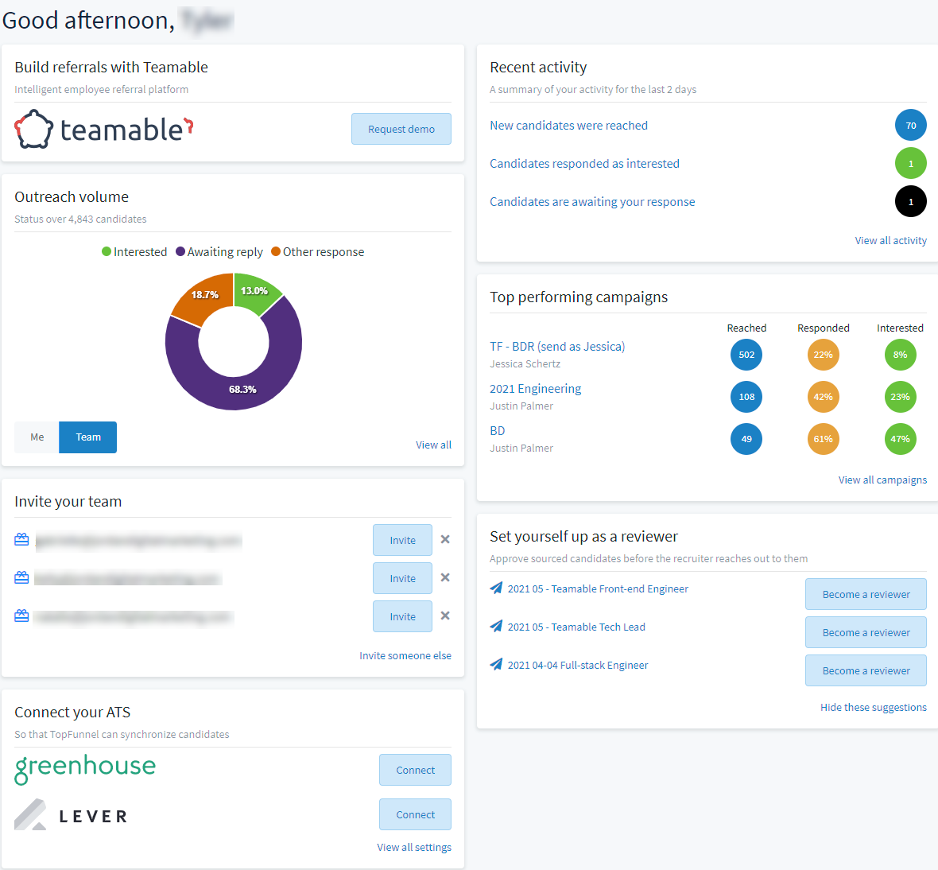The width and height of the screenshot is (938, 870).
Task: Click the blue 502 Reached badge for TF - BDR
Action: (746, 355)
